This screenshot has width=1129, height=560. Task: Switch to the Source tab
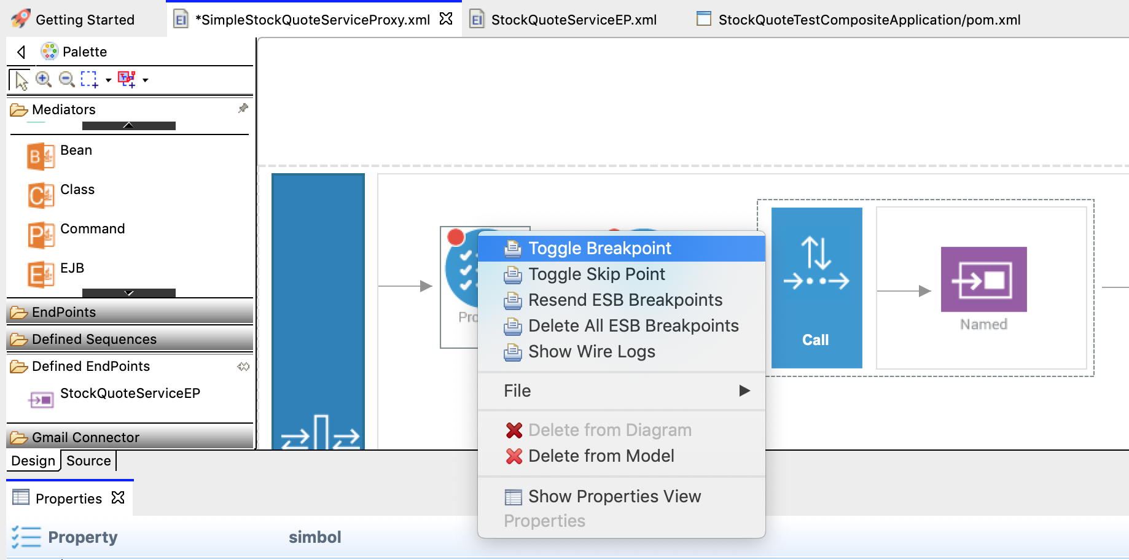pos(88,461)
